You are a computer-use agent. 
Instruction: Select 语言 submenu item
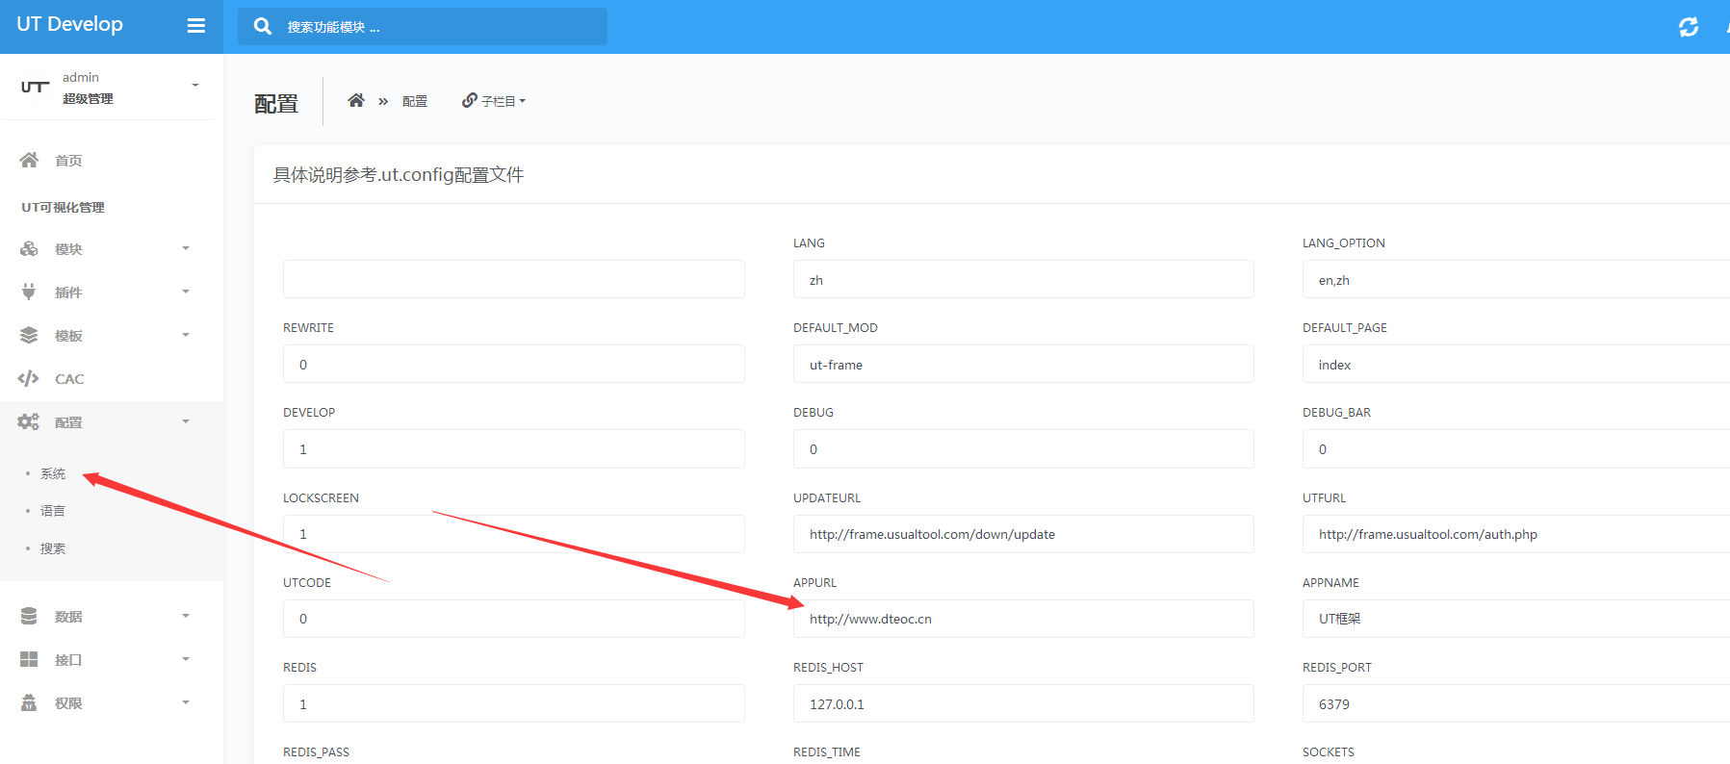pyautogui.click(x=53, y=511)
